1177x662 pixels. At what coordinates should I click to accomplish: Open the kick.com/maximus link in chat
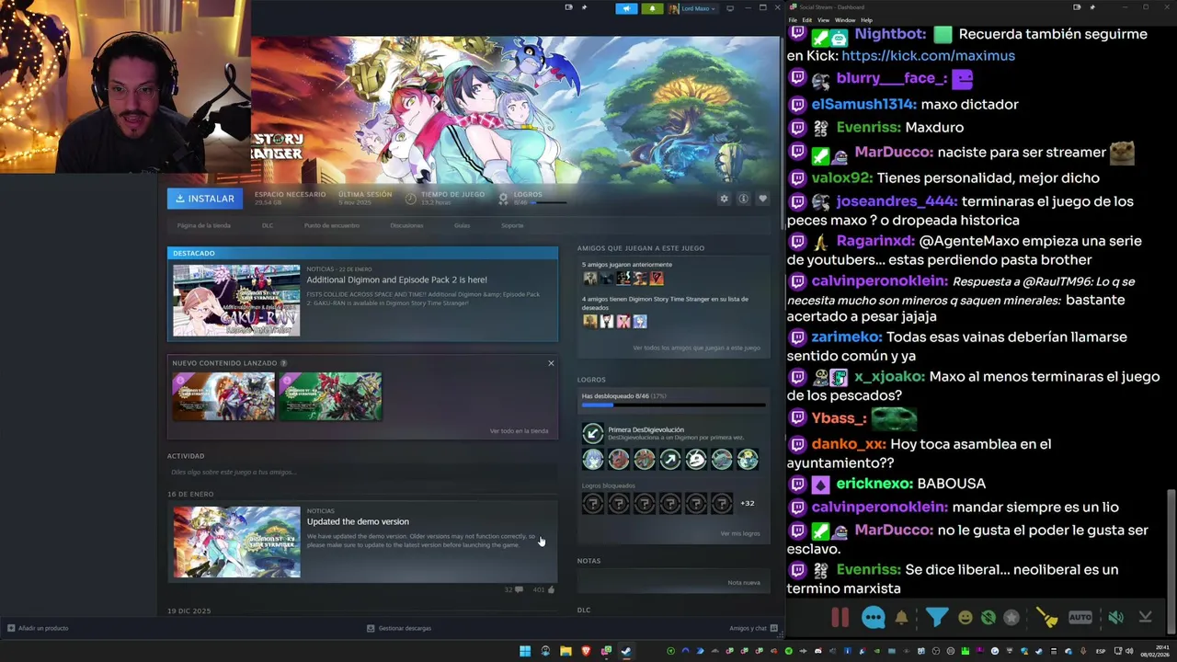(x=928, y=55)
